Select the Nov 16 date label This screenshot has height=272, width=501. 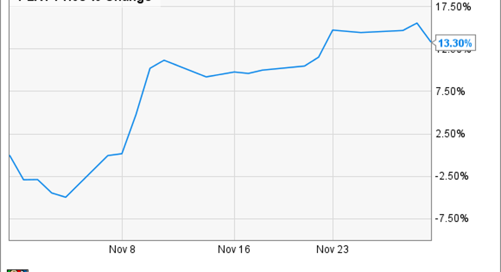234,249
